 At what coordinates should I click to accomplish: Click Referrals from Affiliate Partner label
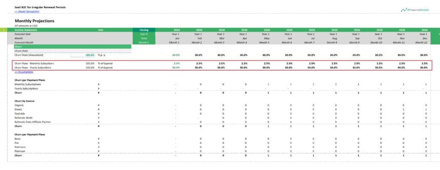(33, 122)
